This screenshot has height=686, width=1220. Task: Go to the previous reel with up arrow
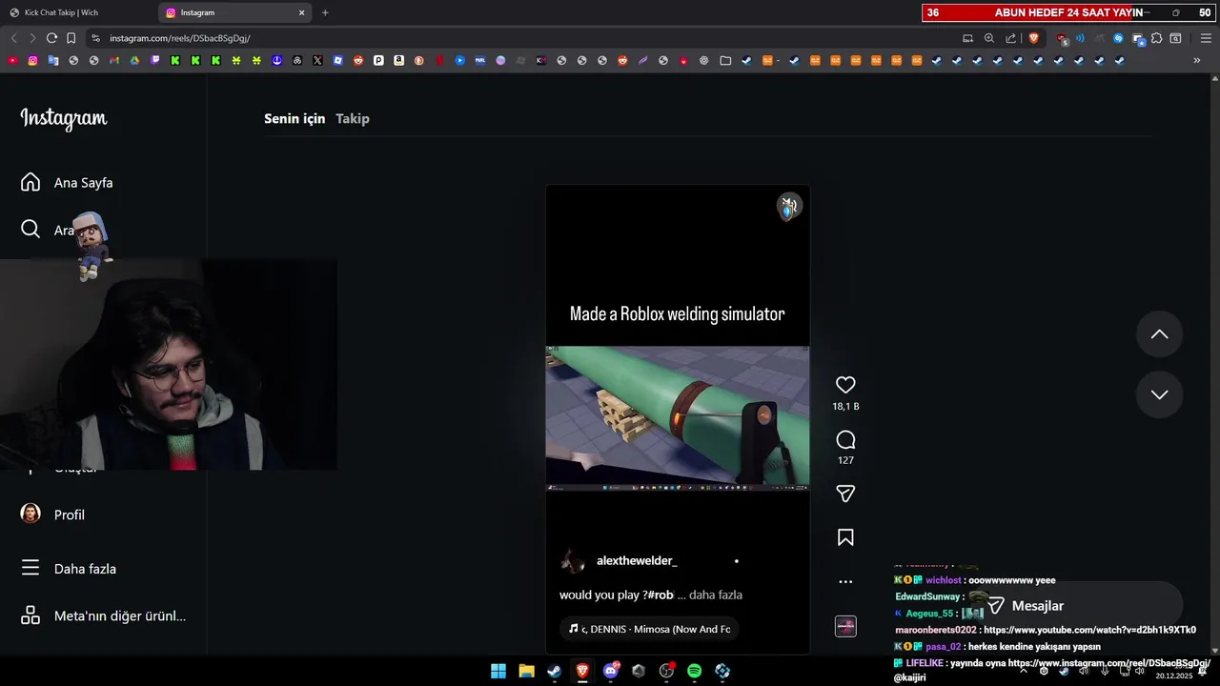1159,334
